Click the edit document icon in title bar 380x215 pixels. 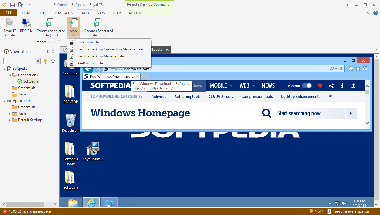(x=20, y=5)
